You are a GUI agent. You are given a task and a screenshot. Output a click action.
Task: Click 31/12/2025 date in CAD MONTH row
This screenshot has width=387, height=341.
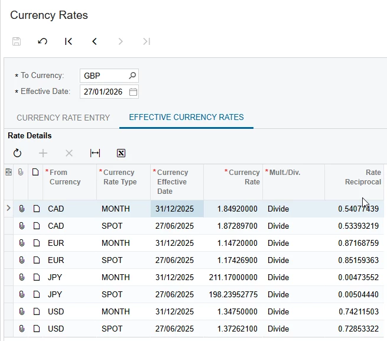pyautogui.click(x=177, y=209)
